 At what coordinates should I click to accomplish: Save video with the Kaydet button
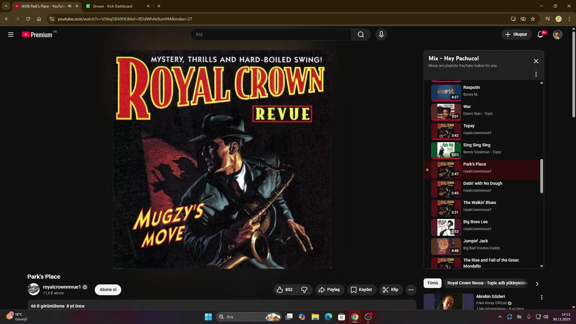[361, 290]
